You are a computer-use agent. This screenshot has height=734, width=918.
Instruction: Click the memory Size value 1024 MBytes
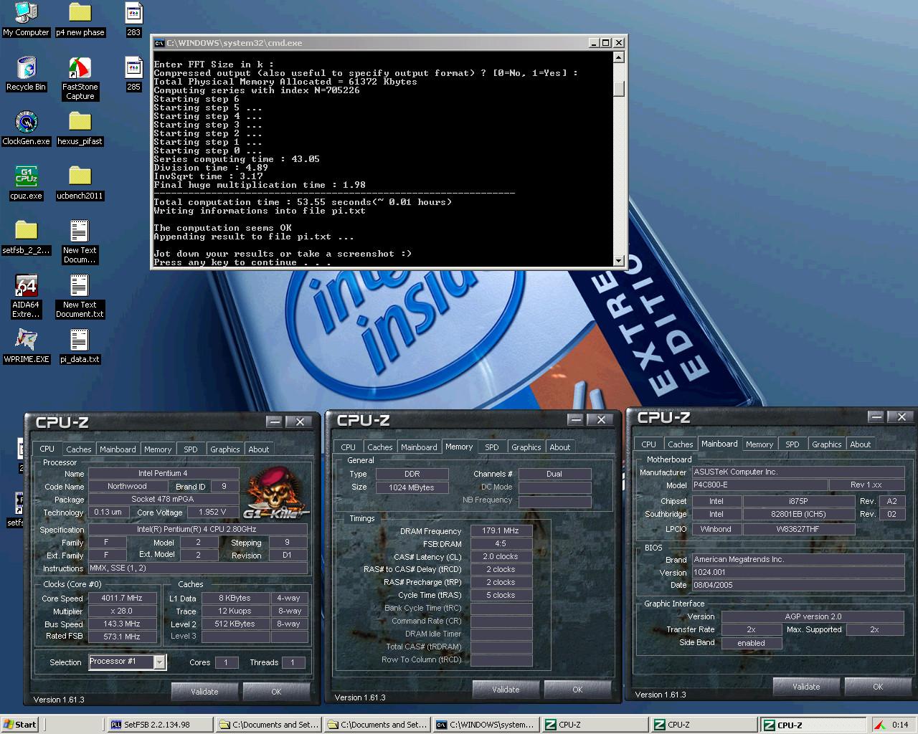click(x=412, y=487)
